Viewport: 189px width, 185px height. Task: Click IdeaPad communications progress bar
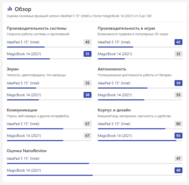click(x=49, y=129)
